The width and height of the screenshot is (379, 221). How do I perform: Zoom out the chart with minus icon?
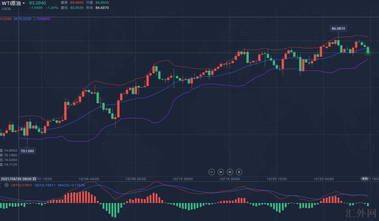coord(212,172)
